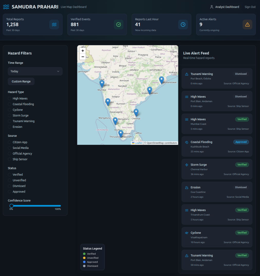Image resolution: width=260 pixels, height=276 pixels.
Task: Click the map marker pin near Chennai
Action: pos(136,112)
